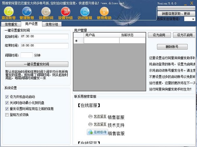The width and height of the screenshot is (197, 147).
Task: Disable 设为开机自动启动 checkbox
Action: [7, 97]
